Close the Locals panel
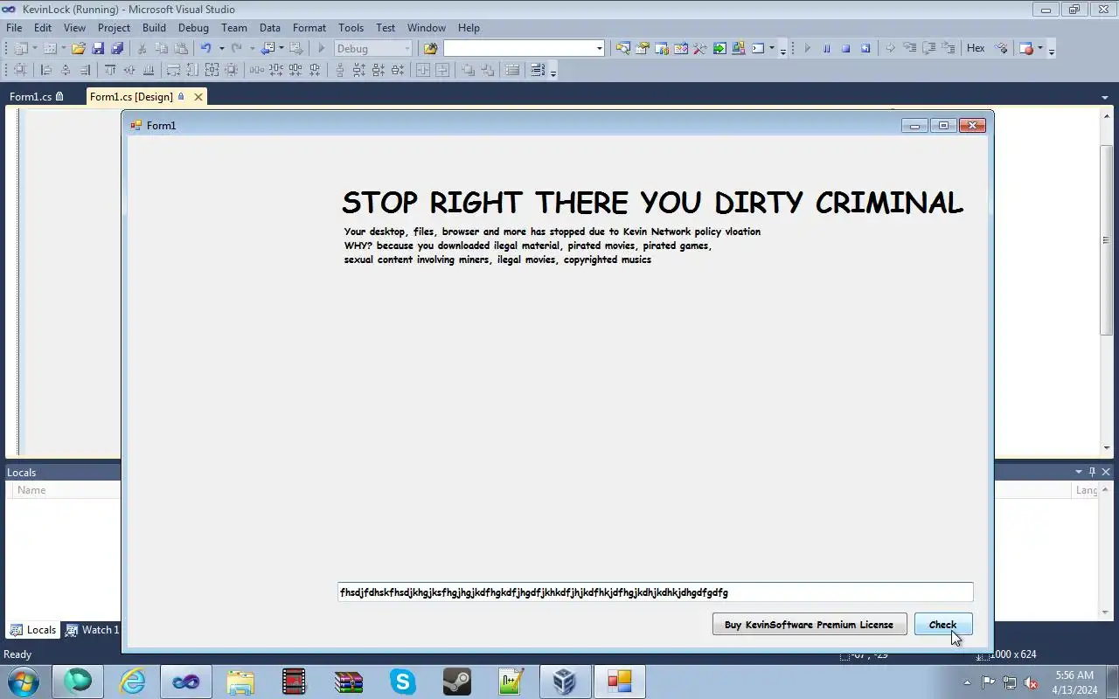 click(1106, 472)
